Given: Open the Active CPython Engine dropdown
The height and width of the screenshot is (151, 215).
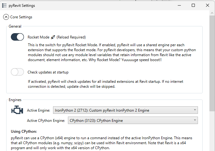Looking at the screenshot, I should (x=133, y=120).
